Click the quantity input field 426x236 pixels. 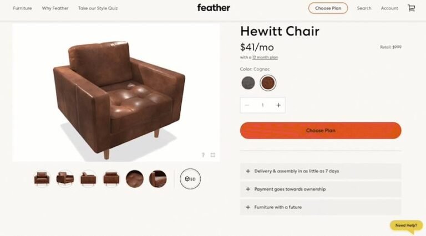click(x=263, y=105)
